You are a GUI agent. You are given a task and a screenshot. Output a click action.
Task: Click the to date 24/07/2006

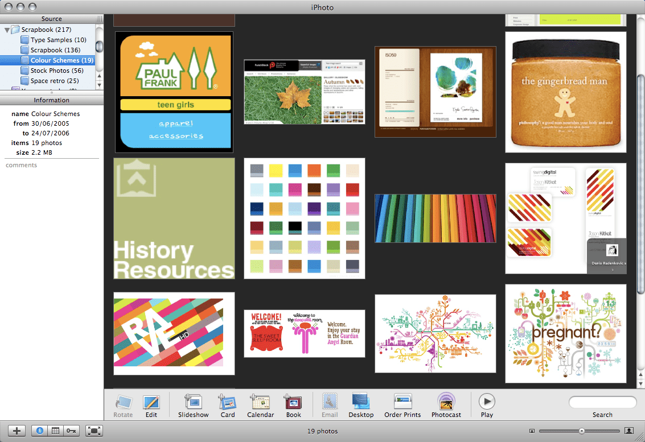[x=50, y=133]
